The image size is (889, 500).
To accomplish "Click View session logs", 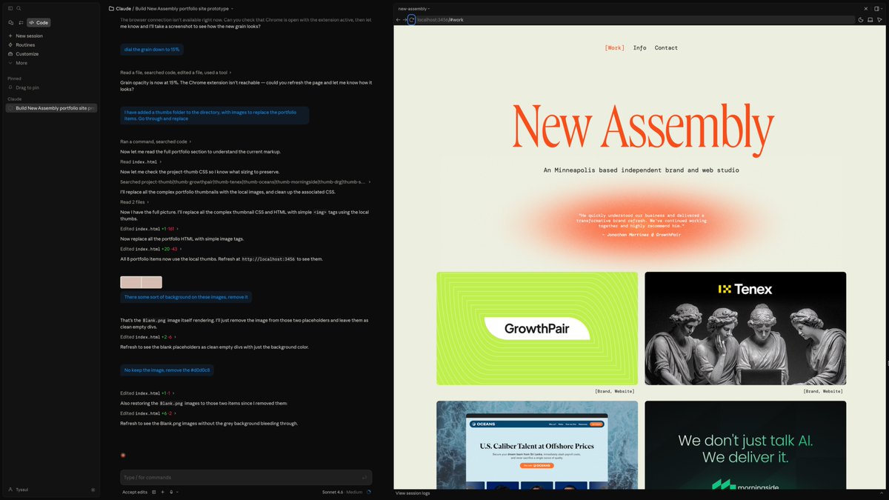I will [412, 493].
